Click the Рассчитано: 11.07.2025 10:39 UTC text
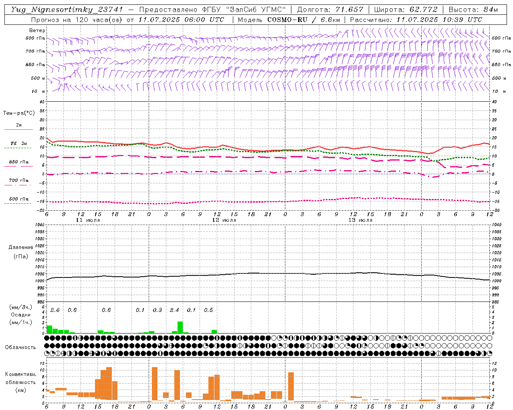This screenshot has width=513, height=410. pos(416,20)
